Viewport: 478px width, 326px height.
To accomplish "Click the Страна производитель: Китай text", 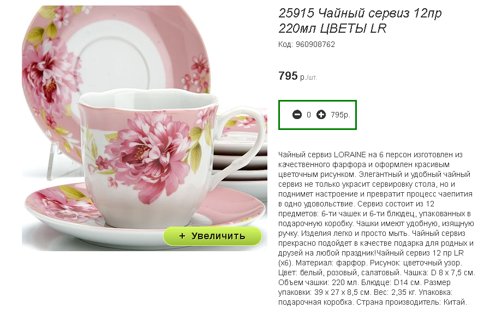I will [411, 302].
